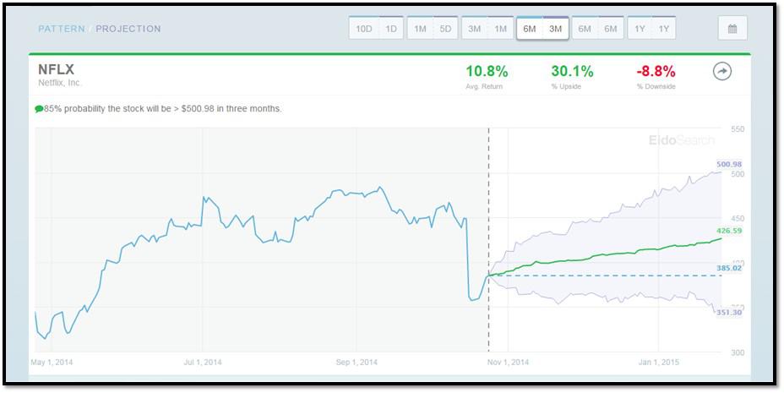This screenshot has width=784, height=393.
Task: Click the green speech bubble icon
Action: pos(39,109)
